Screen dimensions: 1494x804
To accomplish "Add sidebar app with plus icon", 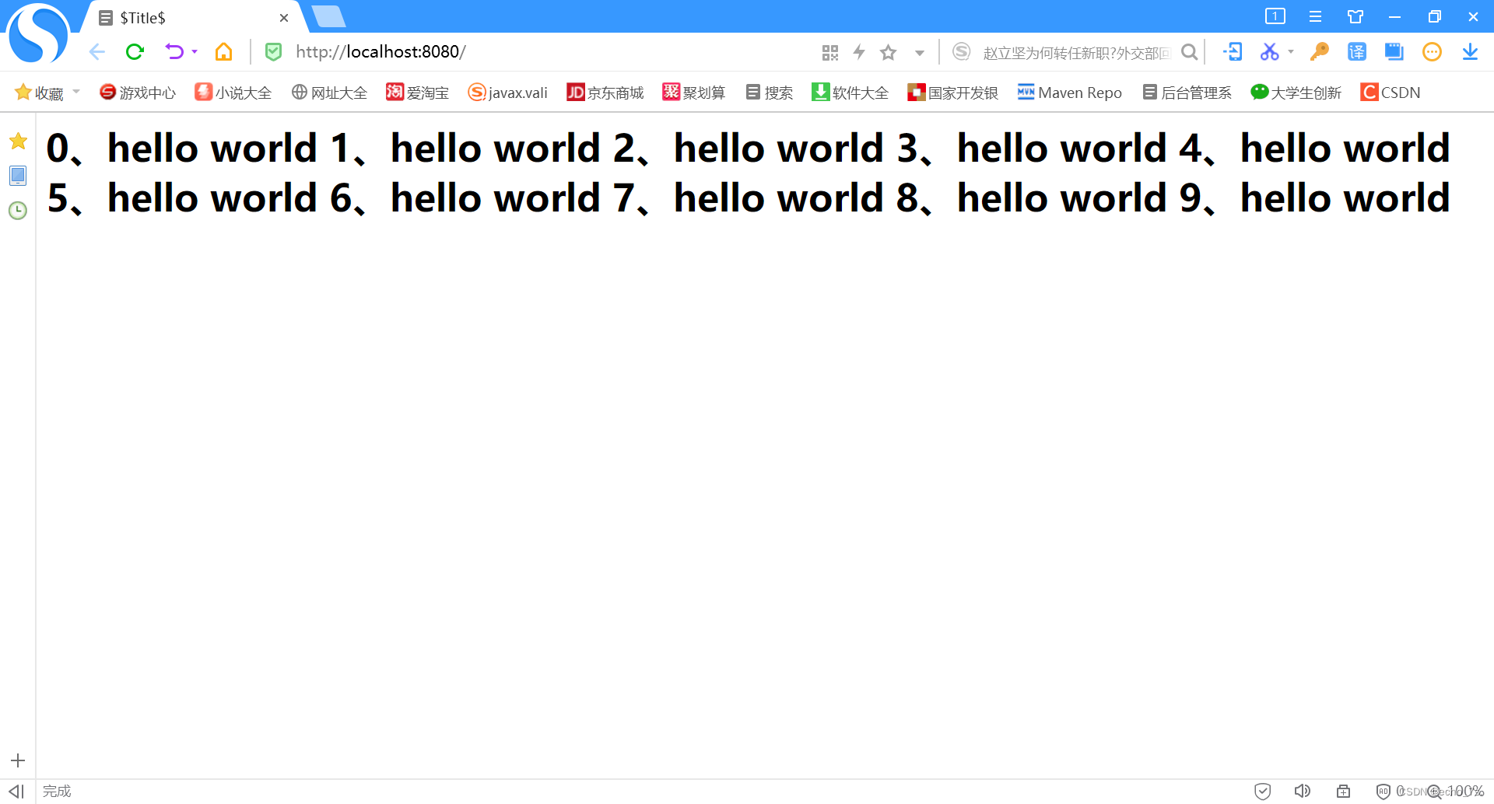I will pos(18,760).
